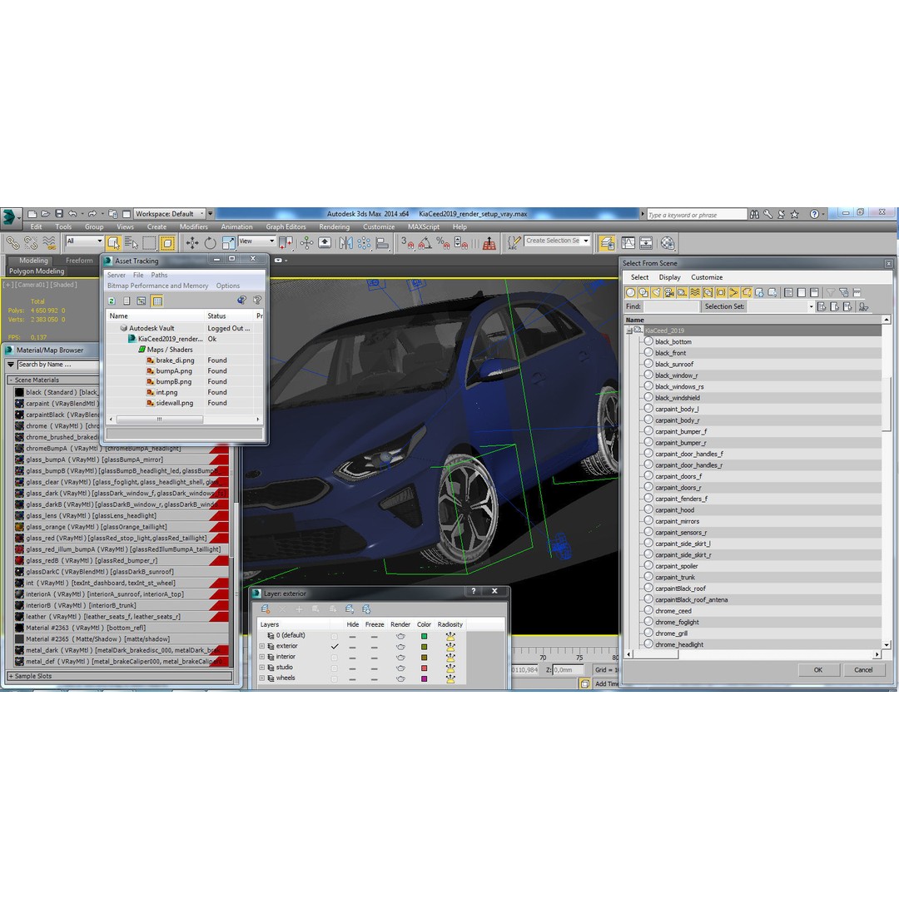
Task: Open the Modifiers menu
Action: [193, 227]
